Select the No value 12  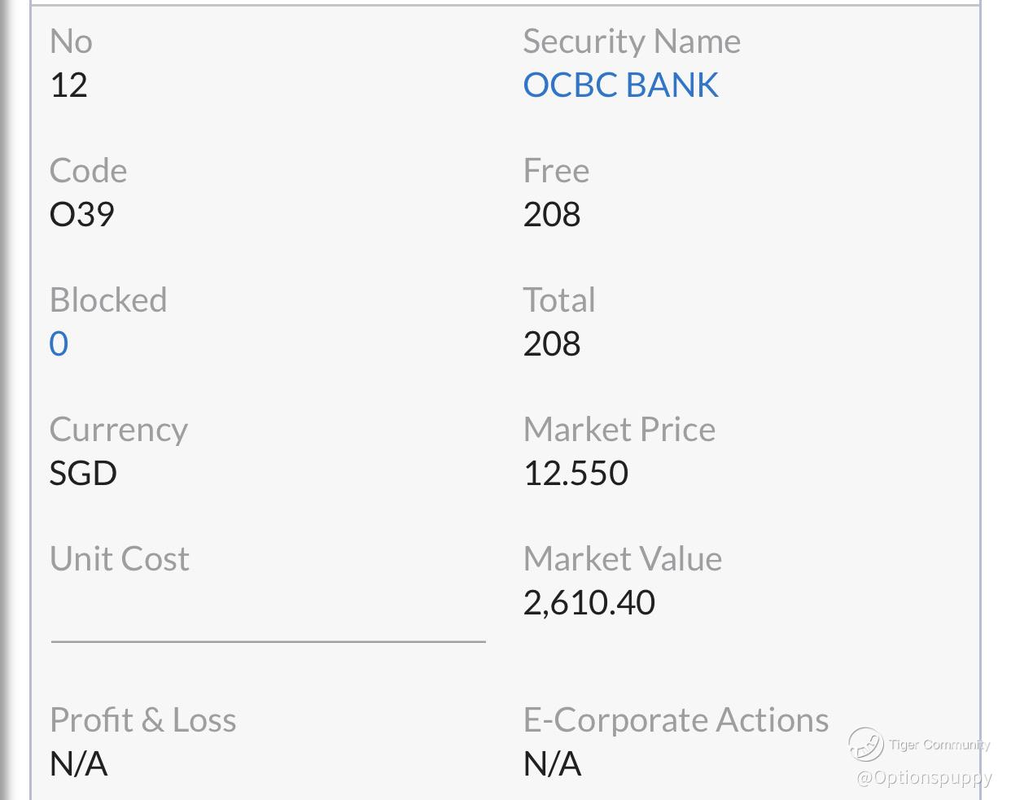(x=68, y=85)
